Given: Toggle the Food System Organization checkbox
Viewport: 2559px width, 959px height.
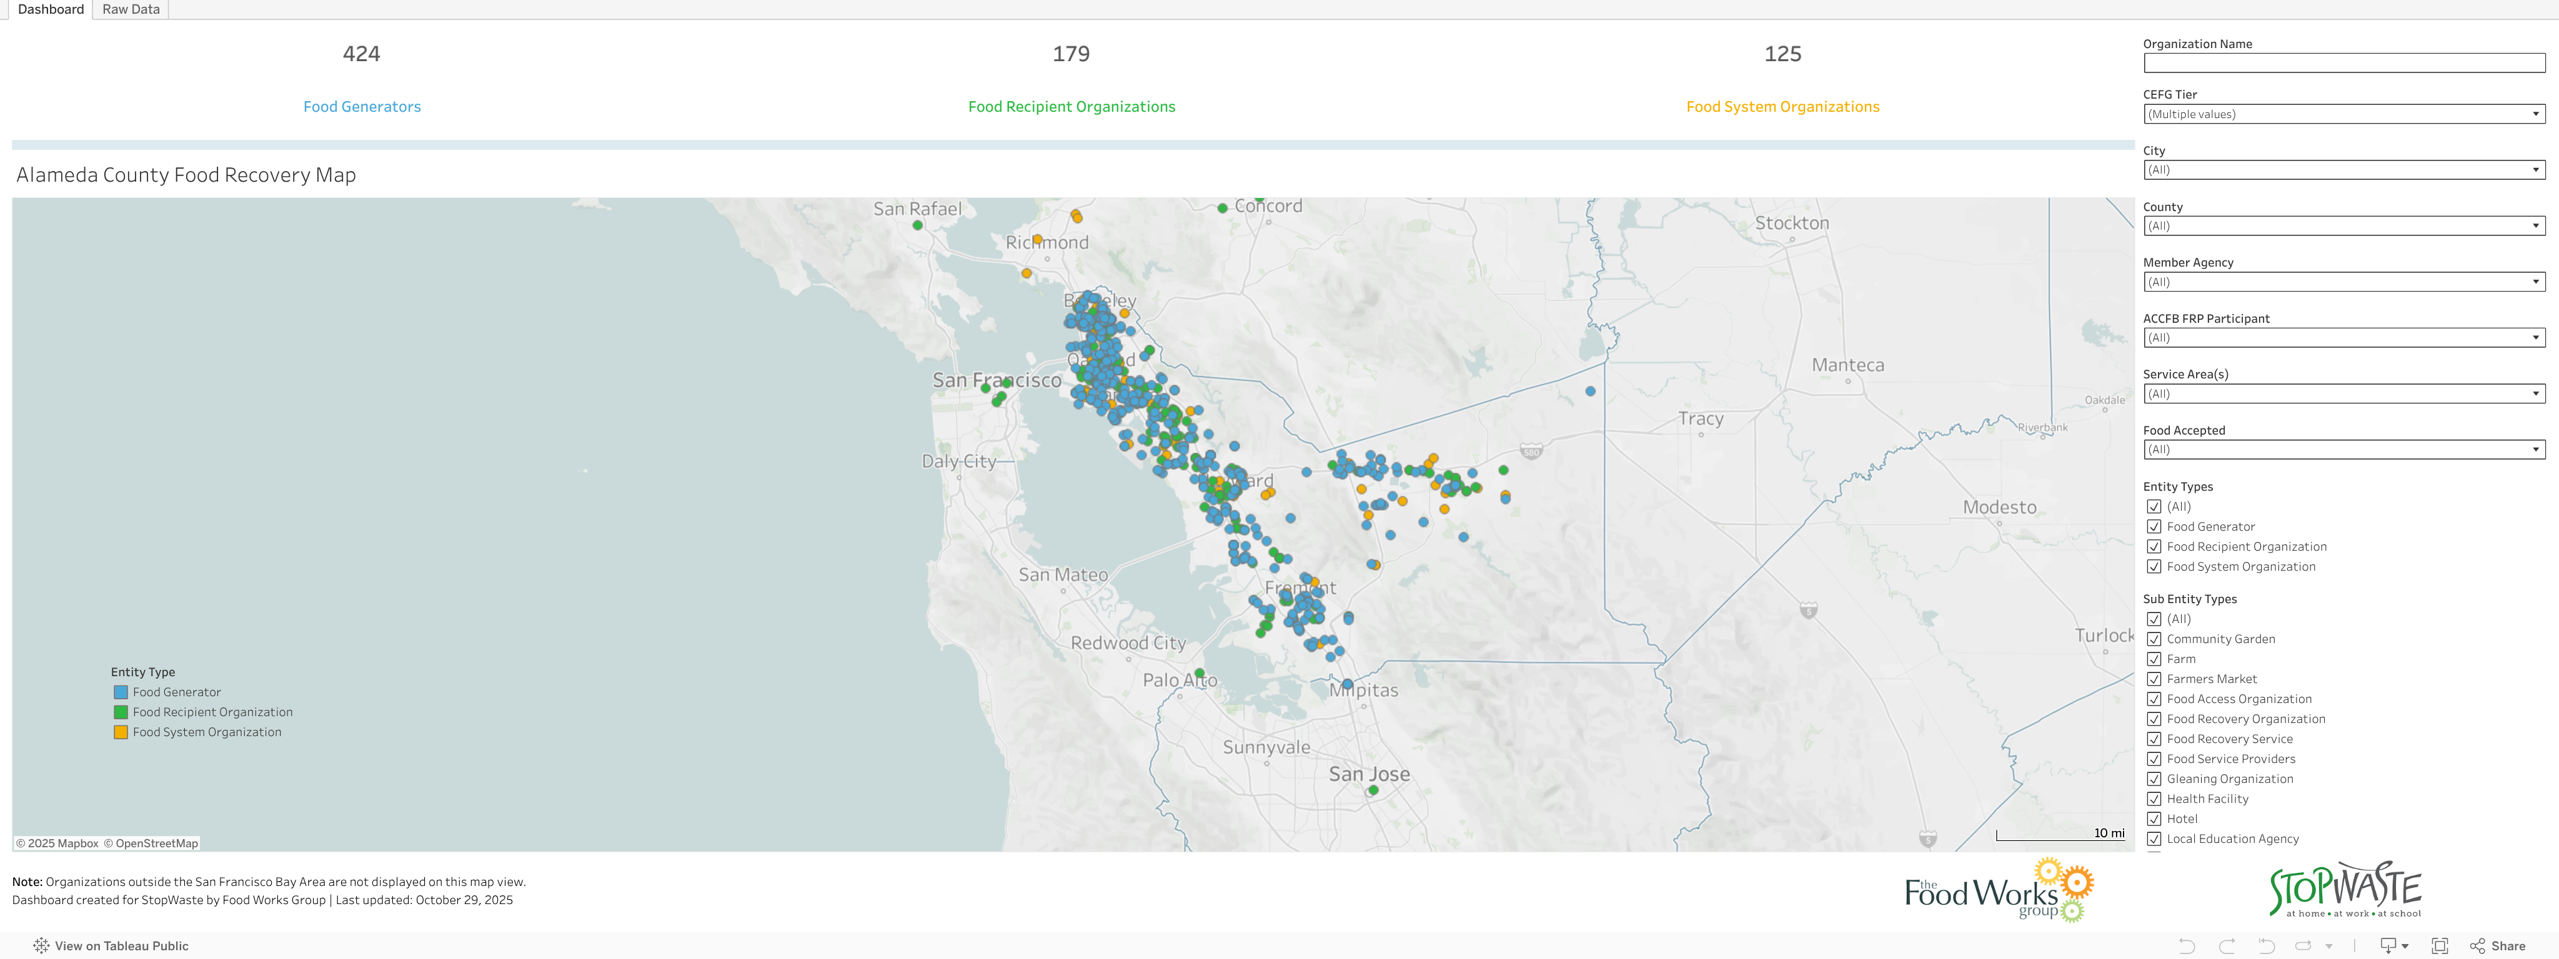Looking at the screenshot, I should (x=2154, y=567).
